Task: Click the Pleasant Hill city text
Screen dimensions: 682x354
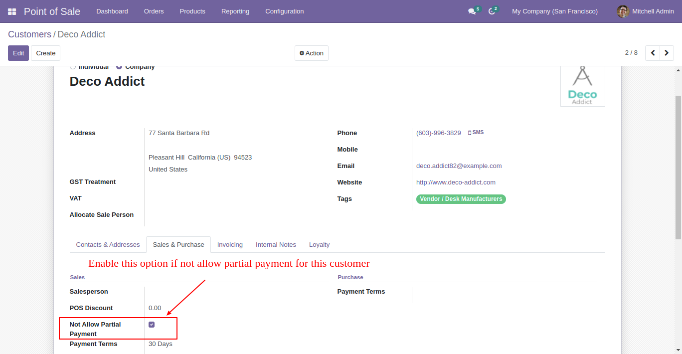Action: click(x=167, y=158)
